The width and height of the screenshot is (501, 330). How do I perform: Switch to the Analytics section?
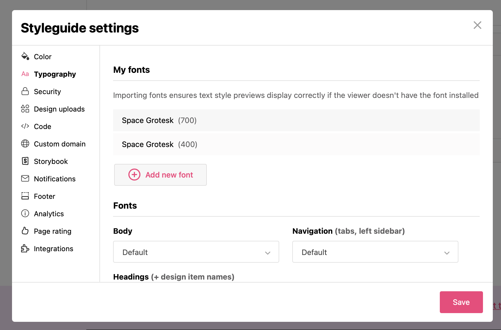[49, 214]
